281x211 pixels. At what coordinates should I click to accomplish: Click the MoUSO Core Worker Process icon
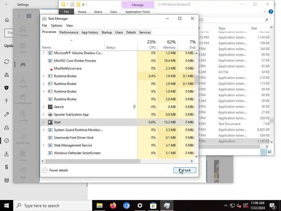click(50, 61)
